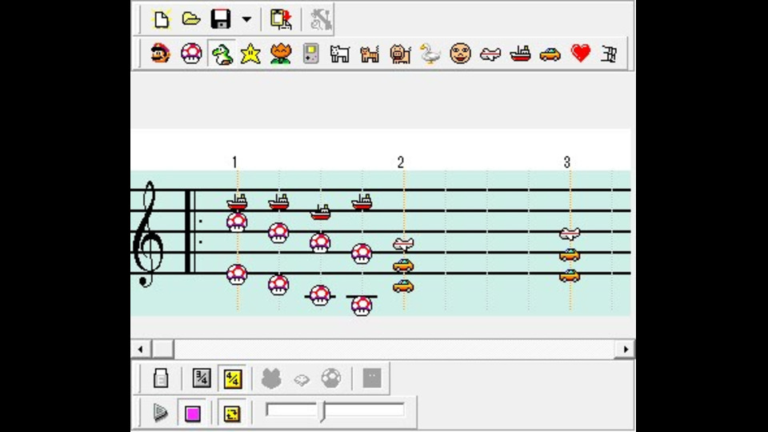Screen dimensions: 768x432
Task: Click measure number 1 marker
Action: click(234, 162)
